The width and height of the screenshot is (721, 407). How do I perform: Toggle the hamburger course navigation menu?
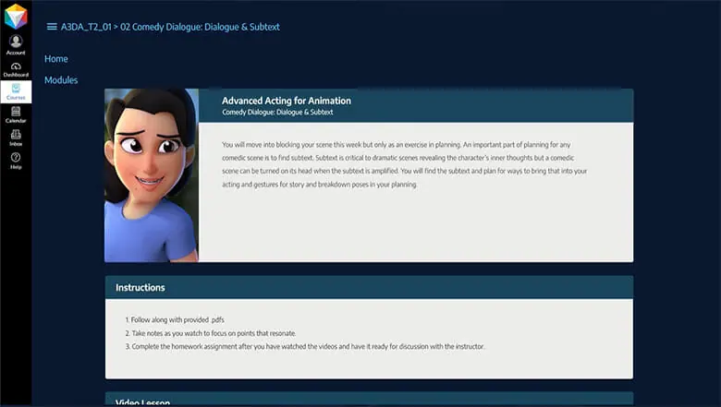52,27
